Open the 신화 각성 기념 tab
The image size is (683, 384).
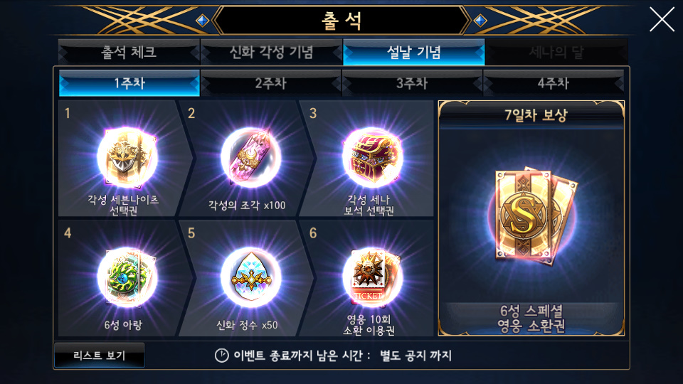click(271, 52)
